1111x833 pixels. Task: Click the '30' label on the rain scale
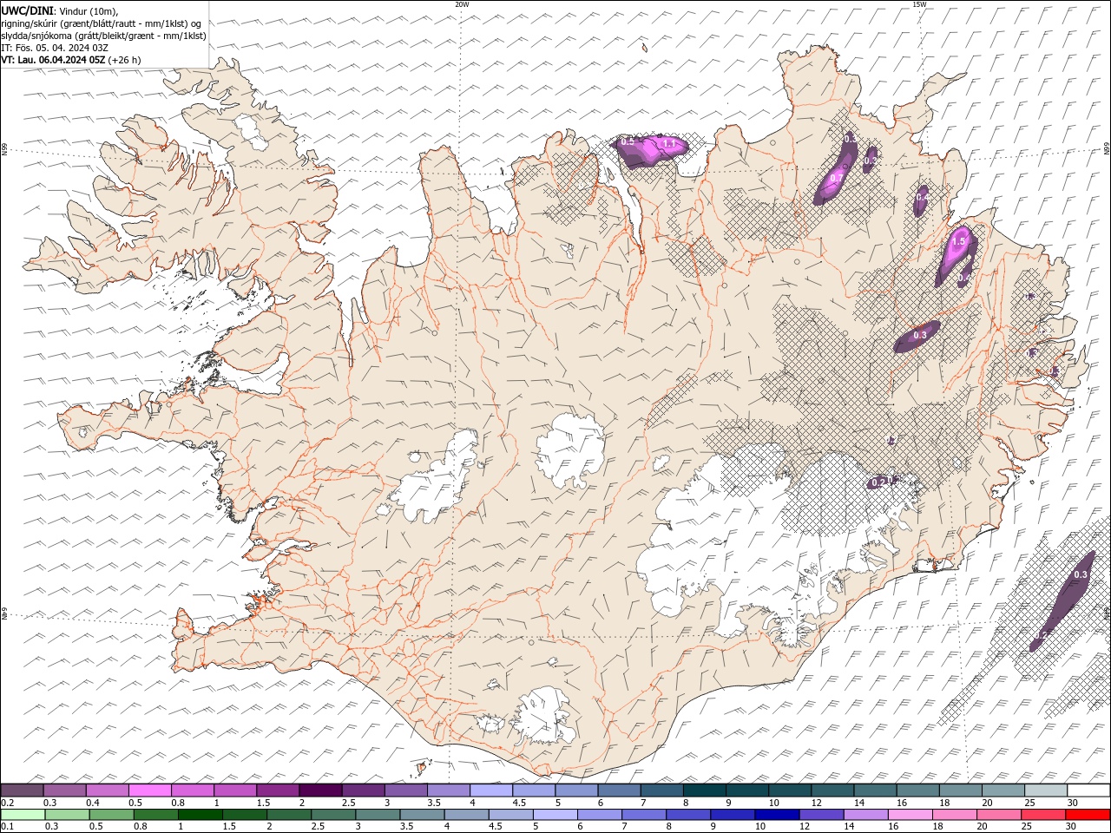[1071, 827]
